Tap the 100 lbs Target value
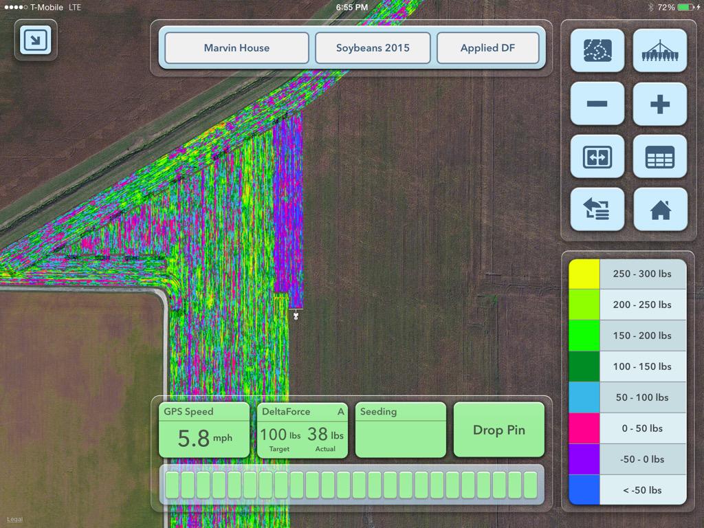The image size is (704, 528). coord(280,434)
